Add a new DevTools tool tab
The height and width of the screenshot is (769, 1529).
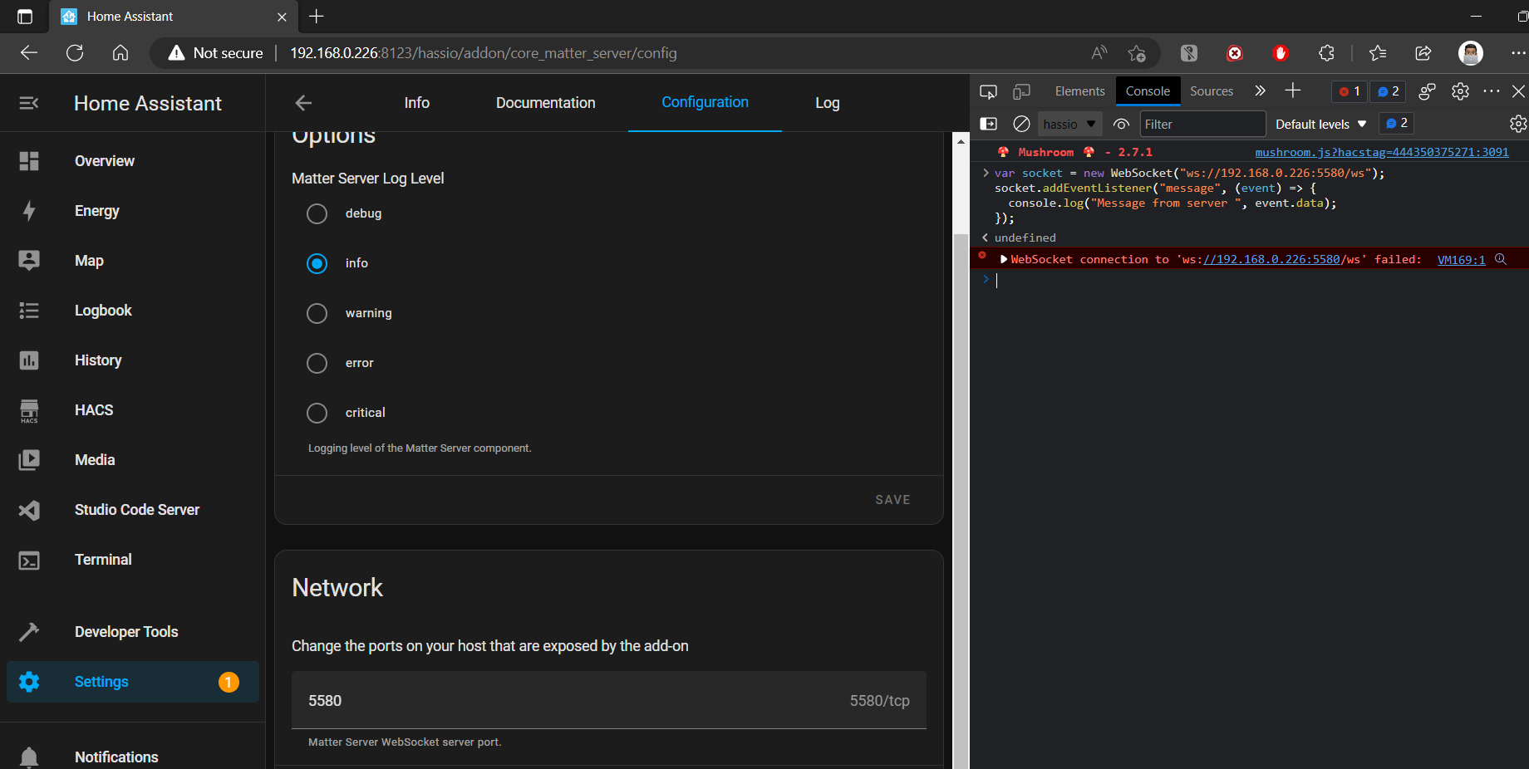pos(1292,91)
